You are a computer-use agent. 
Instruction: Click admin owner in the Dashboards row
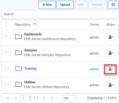pyautogui.click(x=94, y=37)
